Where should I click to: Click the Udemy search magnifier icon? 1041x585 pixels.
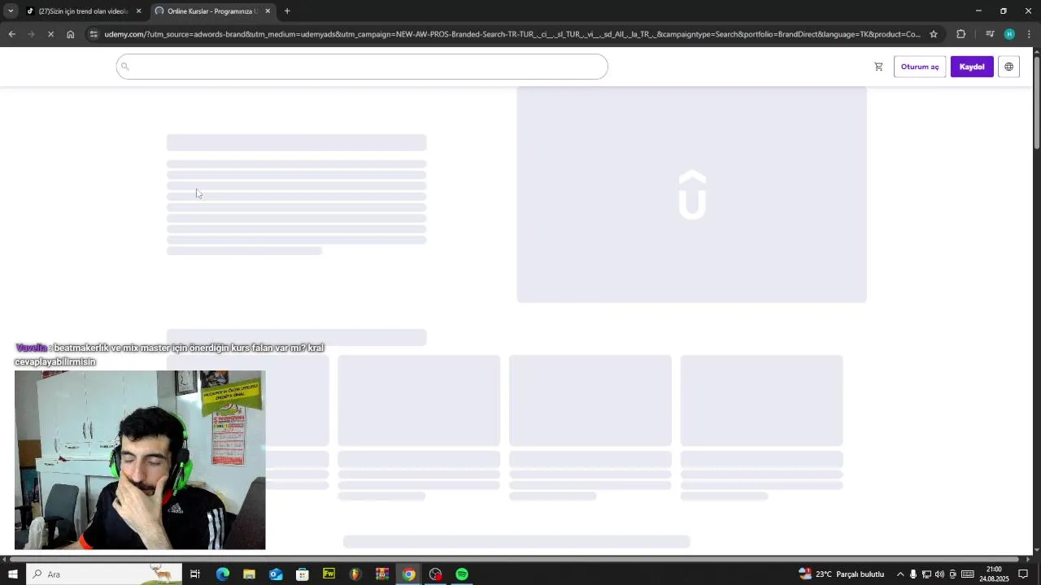click(125, 67)
